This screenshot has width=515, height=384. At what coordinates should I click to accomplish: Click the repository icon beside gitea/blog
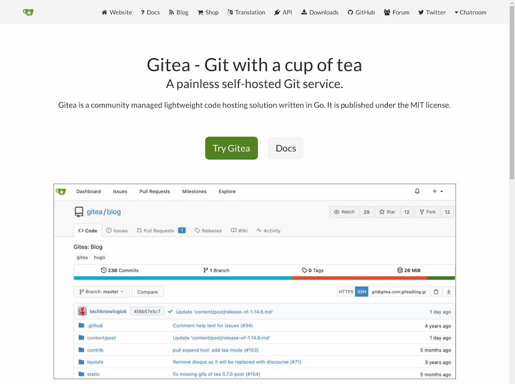pyautogui.click(x=79, y=212)
